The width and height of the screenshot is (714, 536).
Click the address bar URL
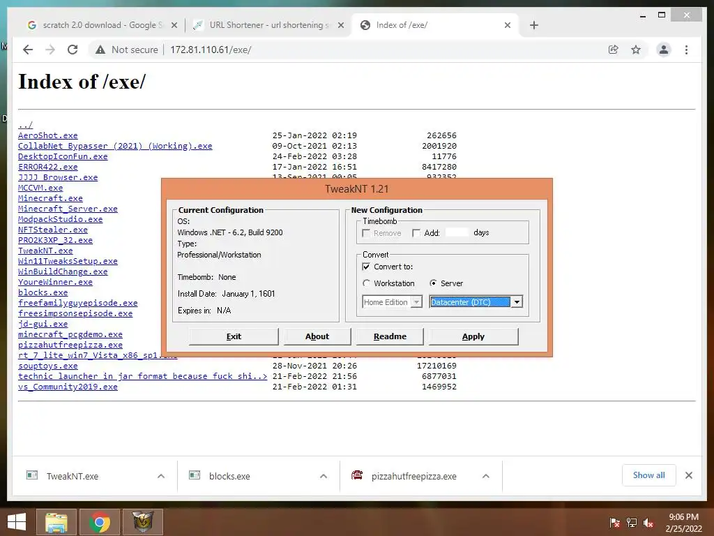(211, 50)
